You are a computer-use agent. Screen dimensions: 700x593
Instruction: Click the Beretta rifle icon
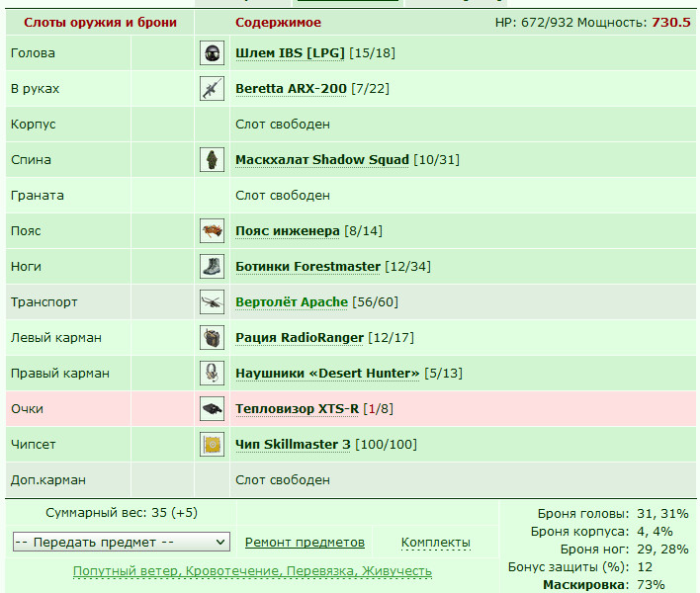212,89
